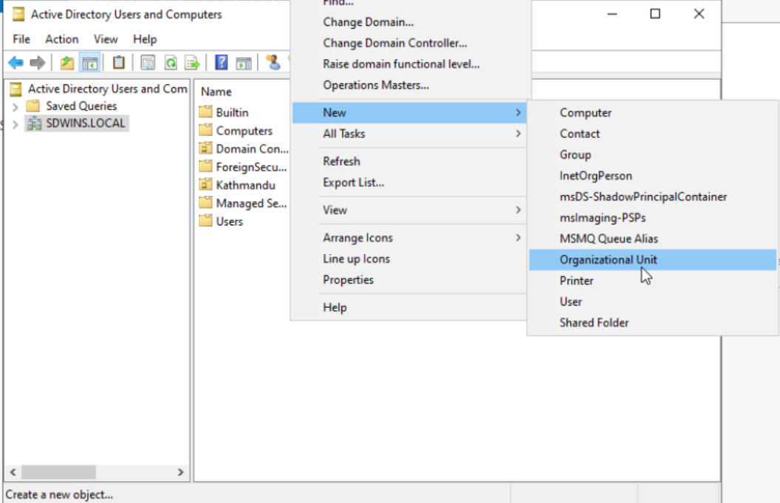Expand the SDWINS.LOCAL tree node
This screenshot has height=503, width=780.
point(15,124)
